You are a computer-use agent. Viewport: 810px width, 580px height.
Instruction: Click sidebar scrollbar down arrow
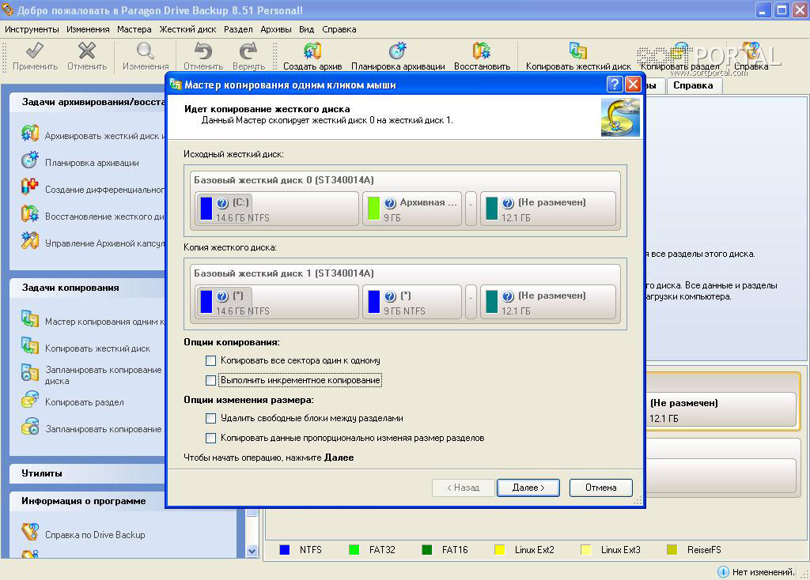252,551
